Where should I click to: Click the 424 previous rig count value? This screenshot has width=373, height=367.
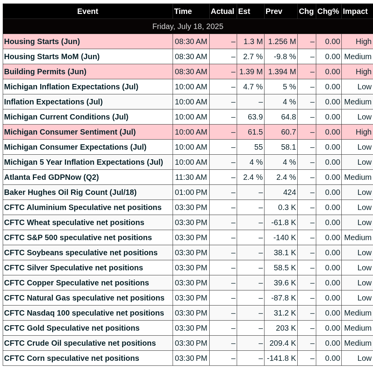point(290,192)
